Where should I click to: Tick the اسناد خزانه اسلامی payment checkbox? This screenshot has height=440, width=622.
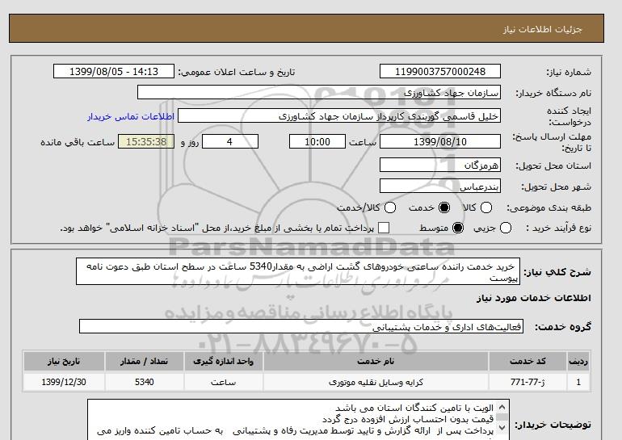(384, 228)
